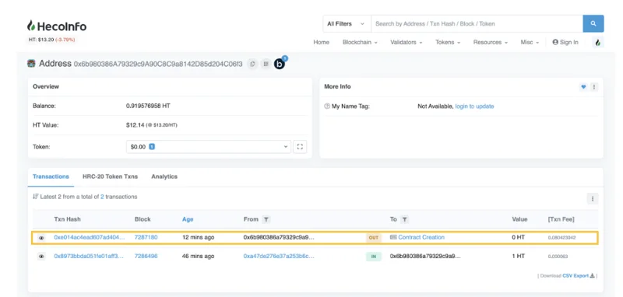
Task: Copy the address with the copy icon
Action: (252, 64)
